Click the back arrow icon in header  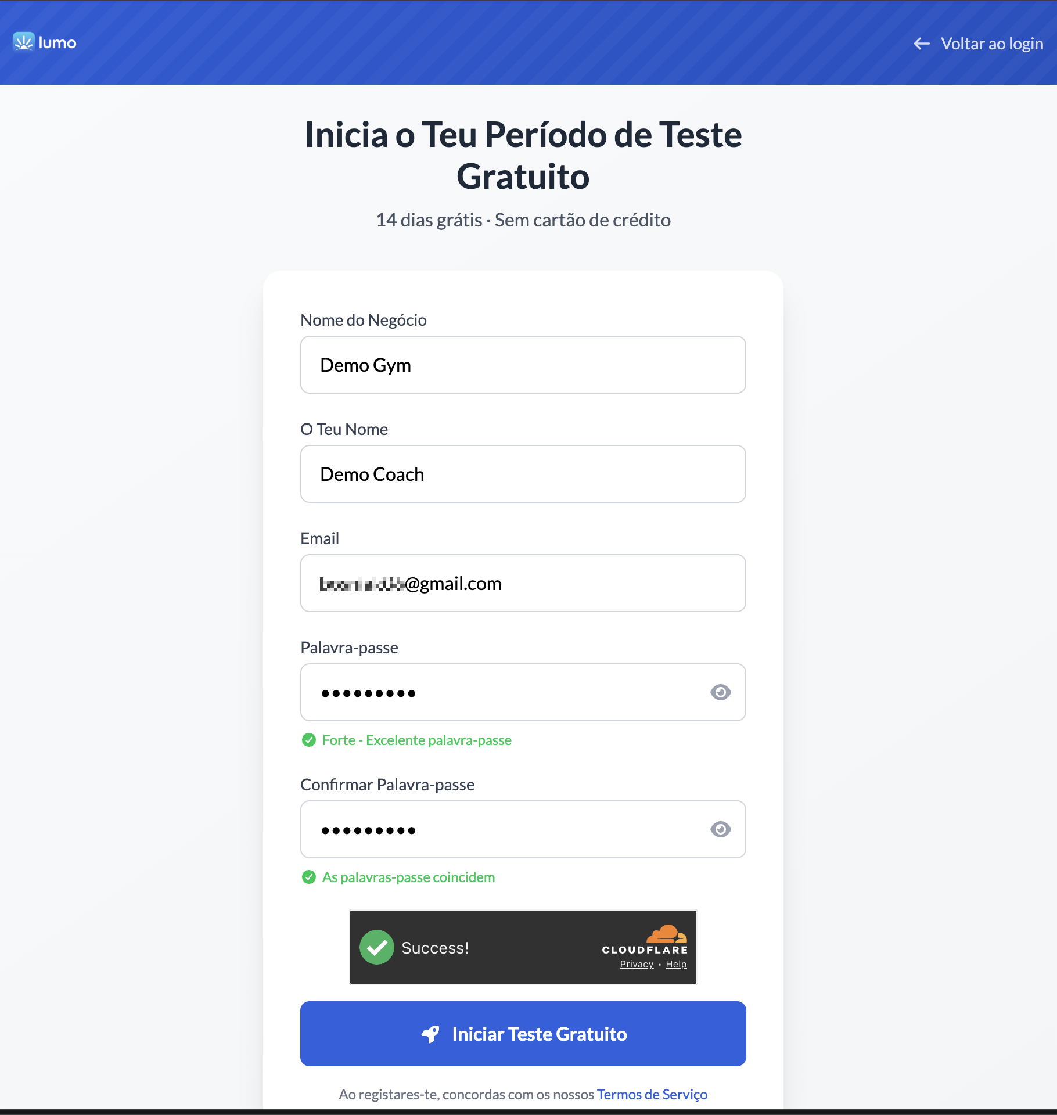pyautogui.click(x=922, y=44)
